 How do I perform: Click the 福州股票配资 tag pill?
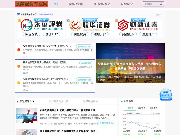(86, 63)
